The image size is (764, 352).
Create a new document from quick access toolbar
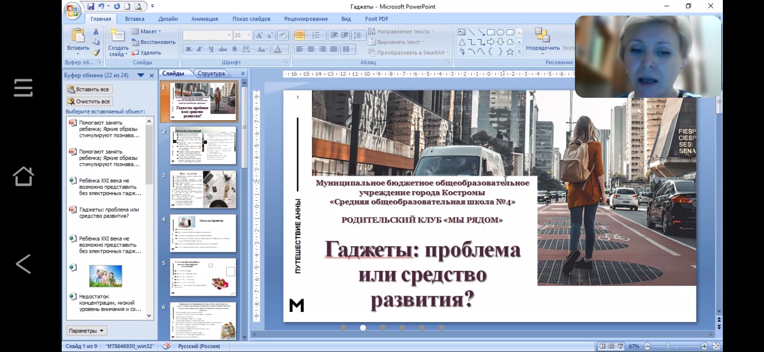coord(127,6)
